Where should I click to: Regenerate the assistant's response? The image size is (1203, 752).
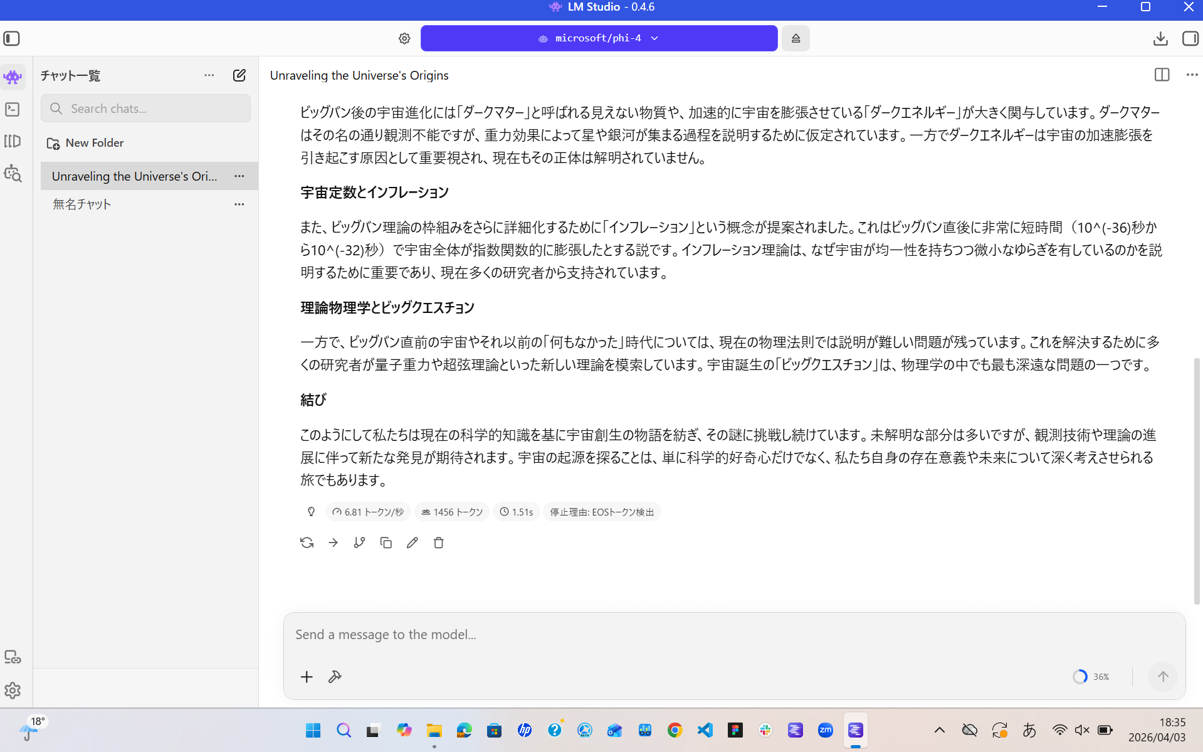(x=307, y=543)
